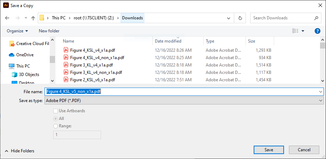Click the Back navigation arrow

(x=7, y=18)
